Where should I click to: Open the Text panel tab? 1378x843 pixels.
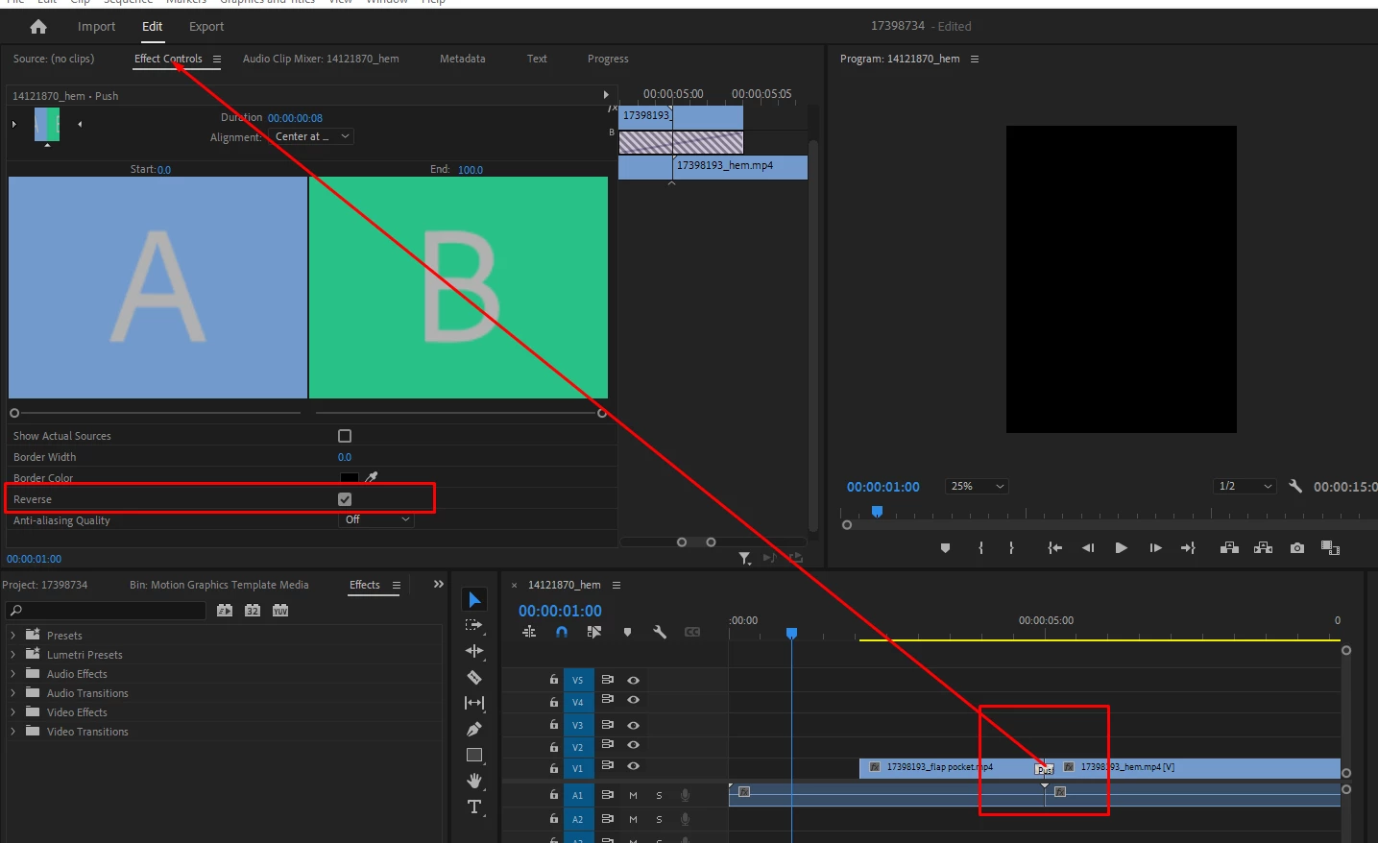pos(537,59)
